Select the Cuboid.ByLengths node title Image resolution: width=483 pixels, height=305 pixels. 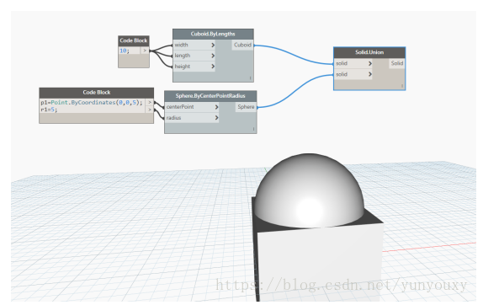[213, 34]
